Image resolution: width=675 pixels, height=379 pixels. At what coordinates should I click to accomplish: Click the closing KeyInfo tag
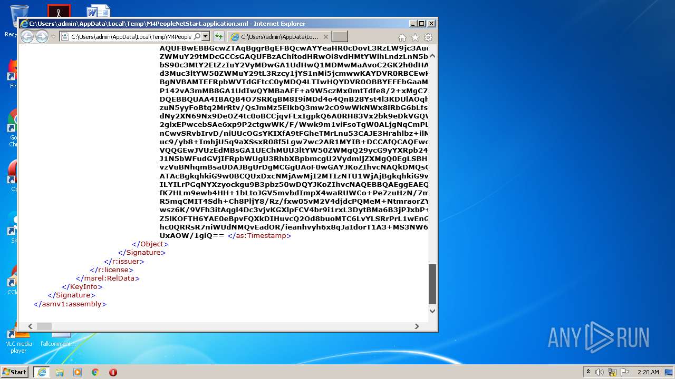click(x=82, y=286)
